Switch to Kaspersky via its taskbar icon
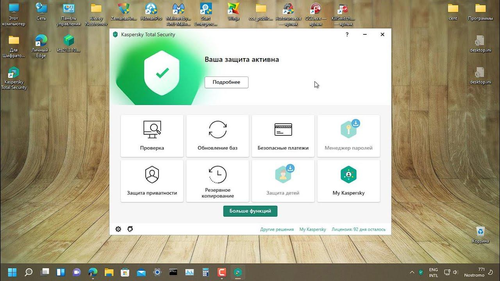This screenshot has width=500, height=281. pos(237,272)
